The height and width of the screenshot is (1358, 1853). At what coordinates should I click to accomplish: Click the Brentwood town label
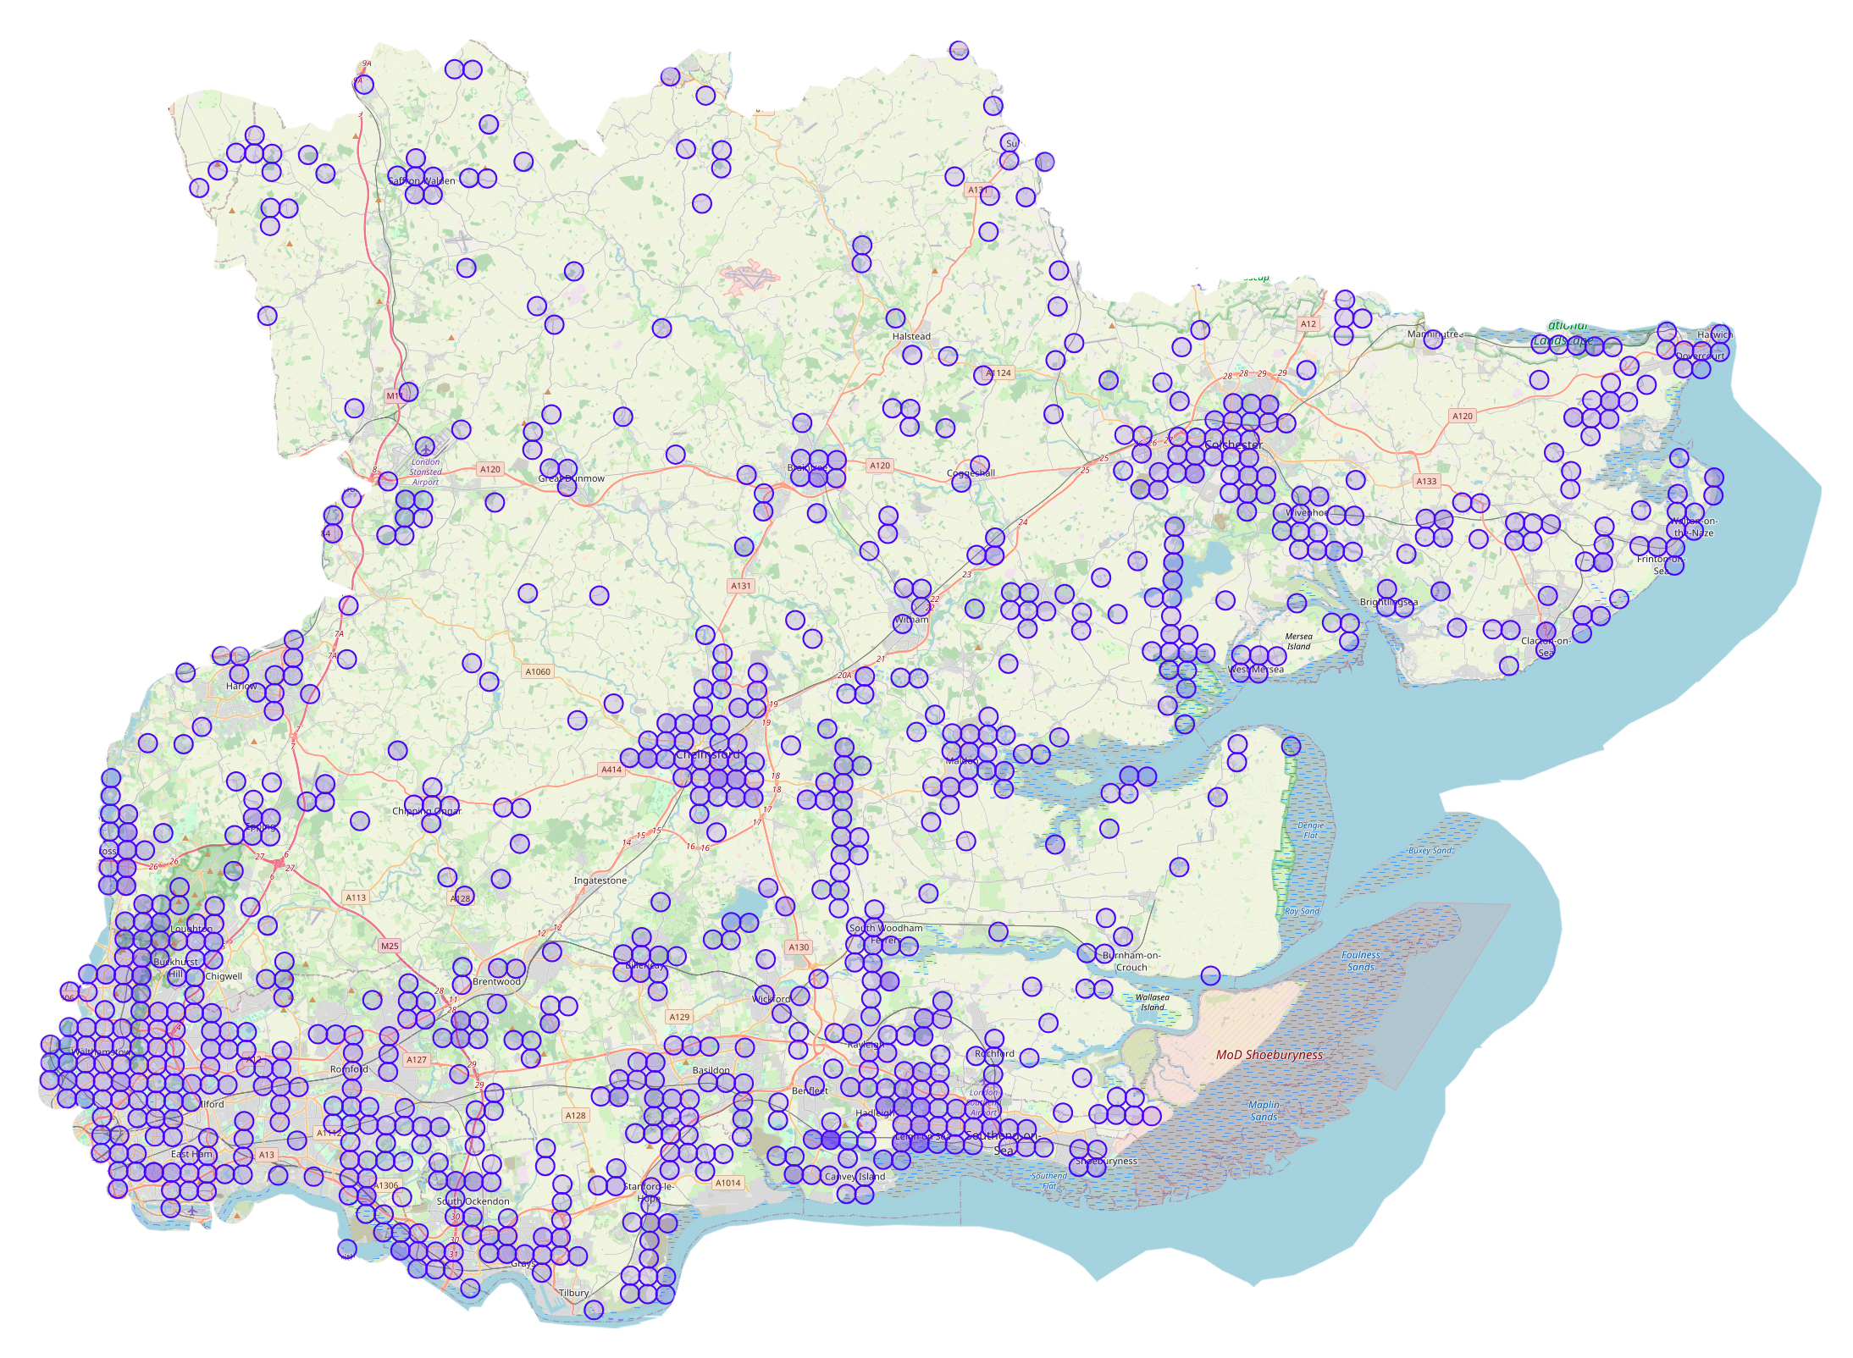[496, 982]
